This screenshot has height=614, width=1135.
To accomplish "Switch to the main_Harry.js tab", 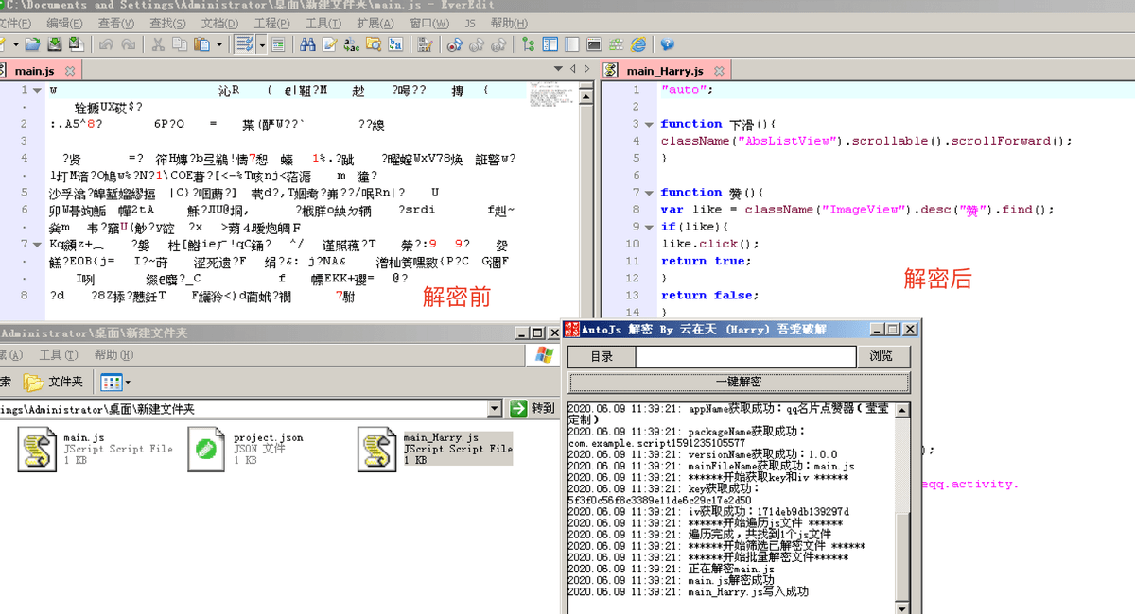I will pyautogui.click(x=664, y=70).
